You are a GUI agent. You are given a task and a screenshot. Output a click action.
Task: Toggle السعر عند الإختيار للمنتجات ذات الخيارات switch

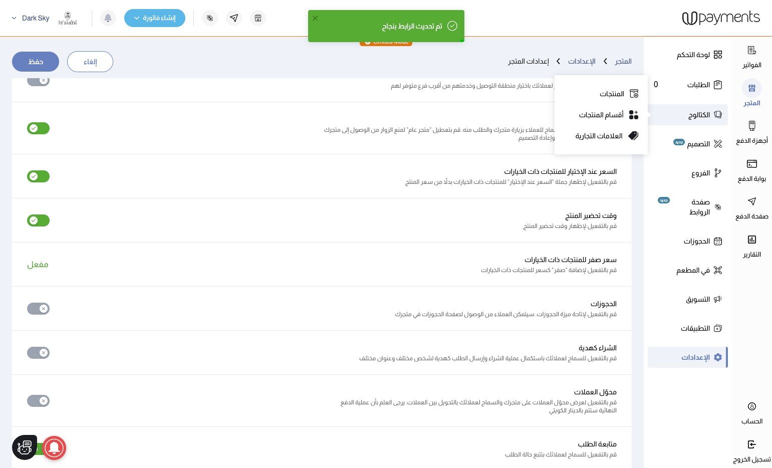(38, 176)
